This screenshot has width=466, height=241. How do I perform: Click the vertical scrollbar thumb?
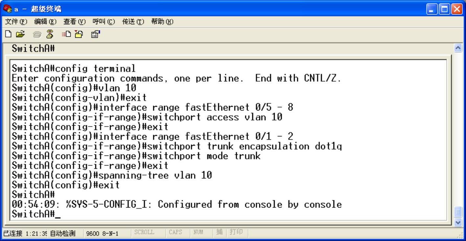[458, 212]
